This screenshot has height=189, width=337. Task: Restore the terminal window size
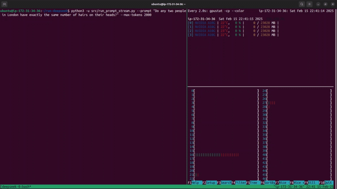[x=325, y=4]
